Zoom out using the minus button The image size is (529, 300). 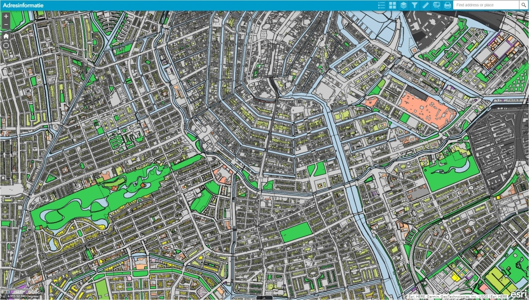point(5,23)
